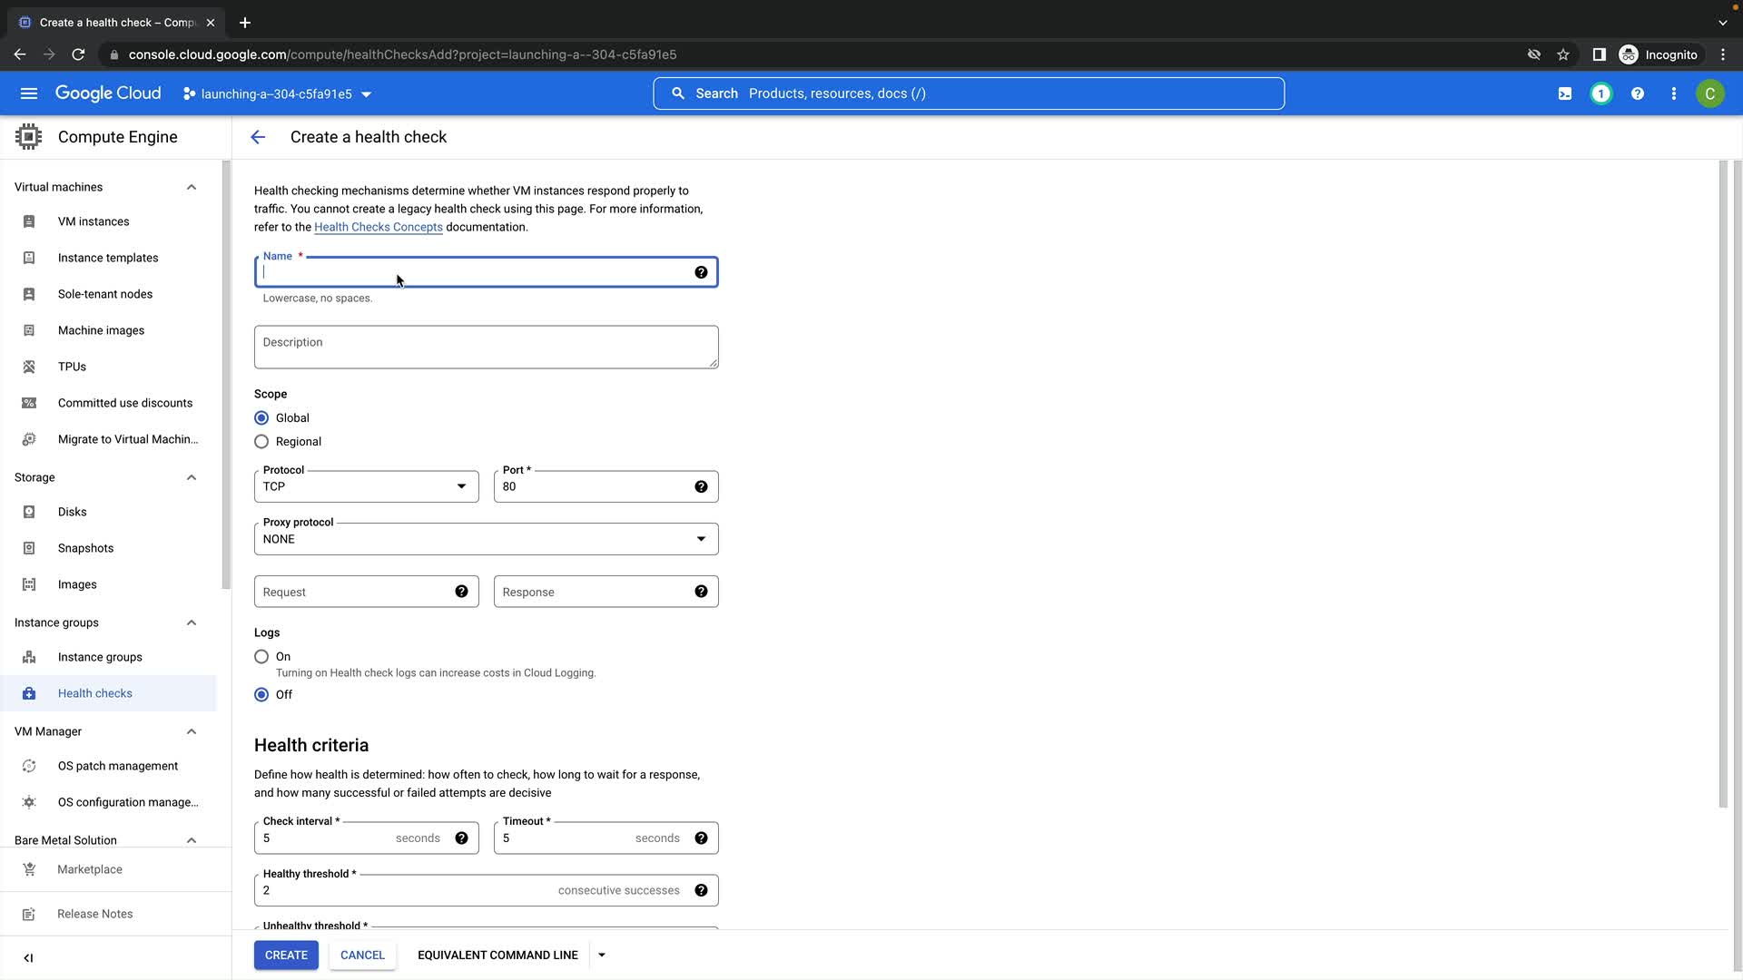
Task: Open Cloud Shell terminal icon
Action: tap(1565, 93)
